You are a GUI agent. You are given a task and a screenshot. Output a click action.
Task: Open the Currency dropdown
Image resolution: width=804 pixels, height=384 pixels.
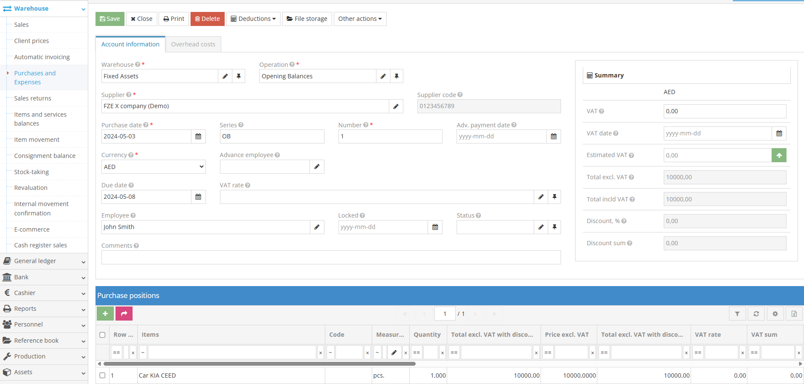[x=153, y=166]
